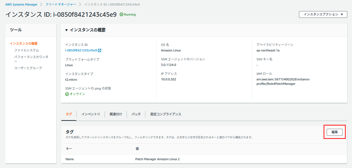Screen dimensions: 352x168
Task: Sort tags by キー column header
Action: click(69, 149)
